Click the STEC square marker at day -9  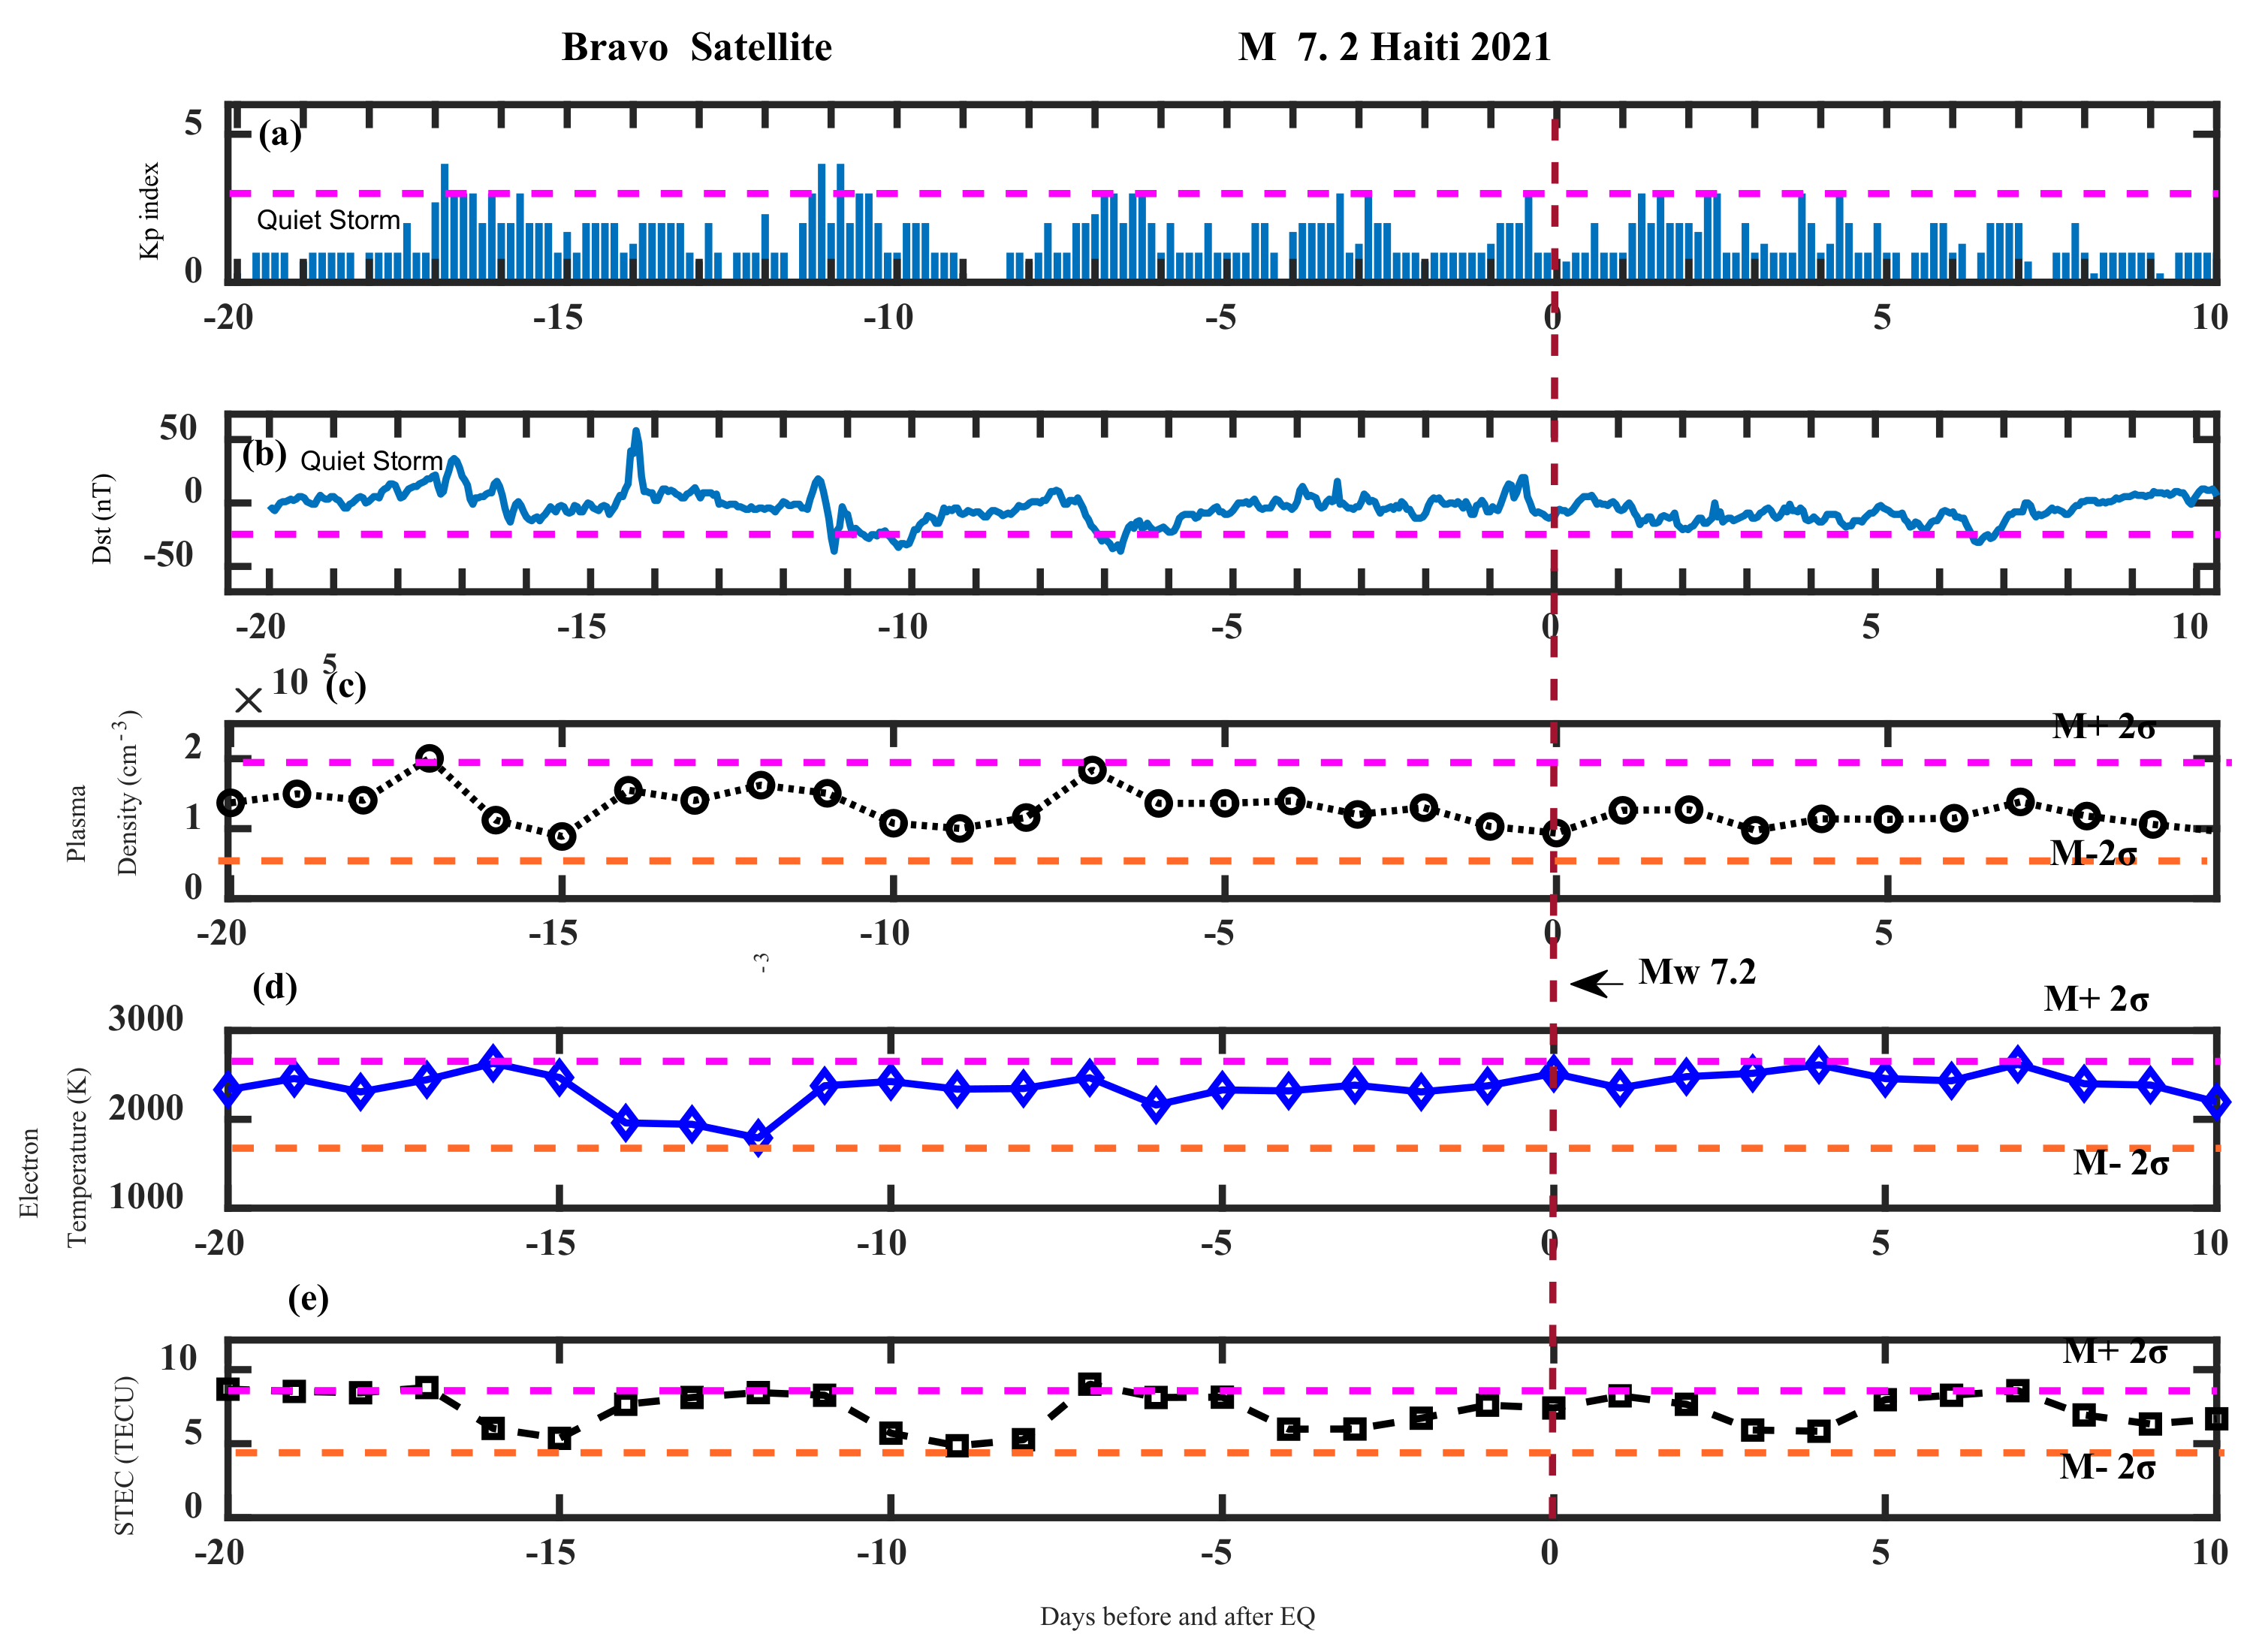(957, 1445)
